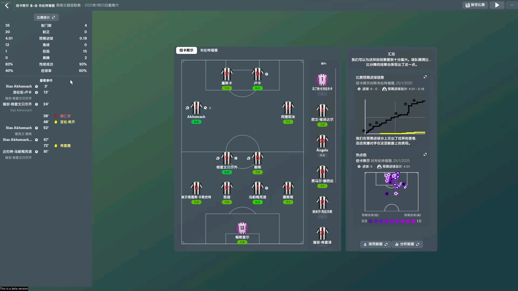Open dropdown next to play button

pyautogui.click(x=512, y=5)
